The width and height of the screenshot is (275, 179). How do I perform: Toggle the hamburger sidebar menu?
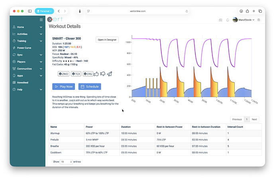click(x=41, y=19)
